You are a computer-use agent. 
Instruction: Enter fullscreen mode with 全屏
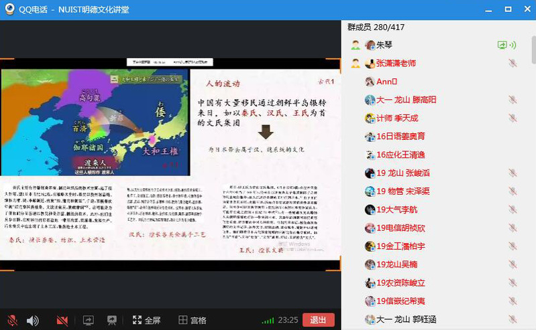pos(146,320)
